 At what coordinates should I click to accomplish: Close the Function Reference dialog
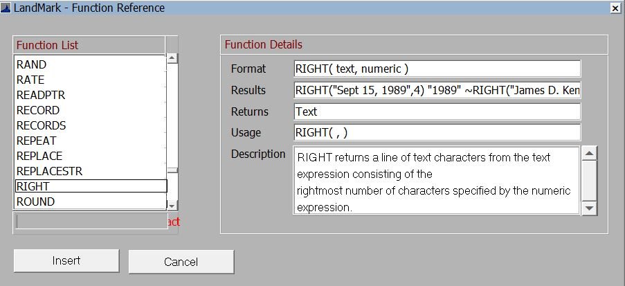[615, 8]
